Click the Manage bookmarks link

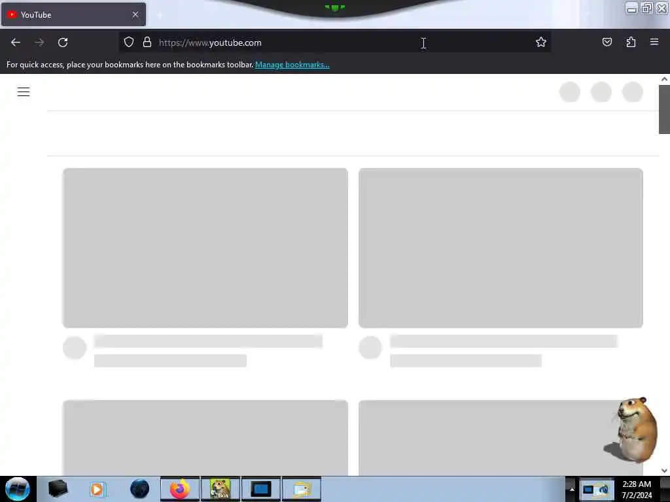click(x=292, y=65)
